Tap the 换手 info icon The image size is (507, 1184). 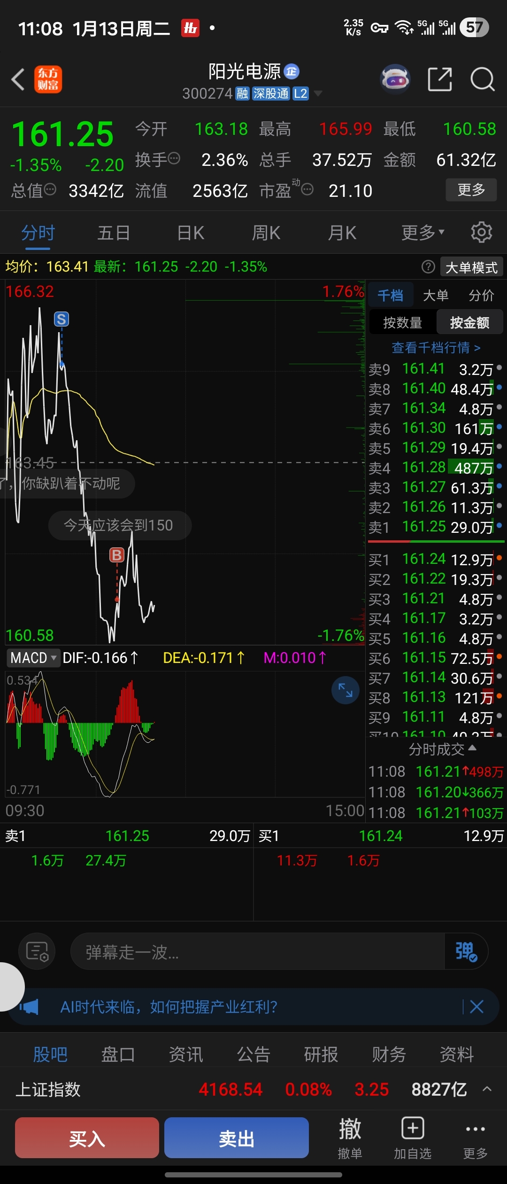tap(174, 158)
